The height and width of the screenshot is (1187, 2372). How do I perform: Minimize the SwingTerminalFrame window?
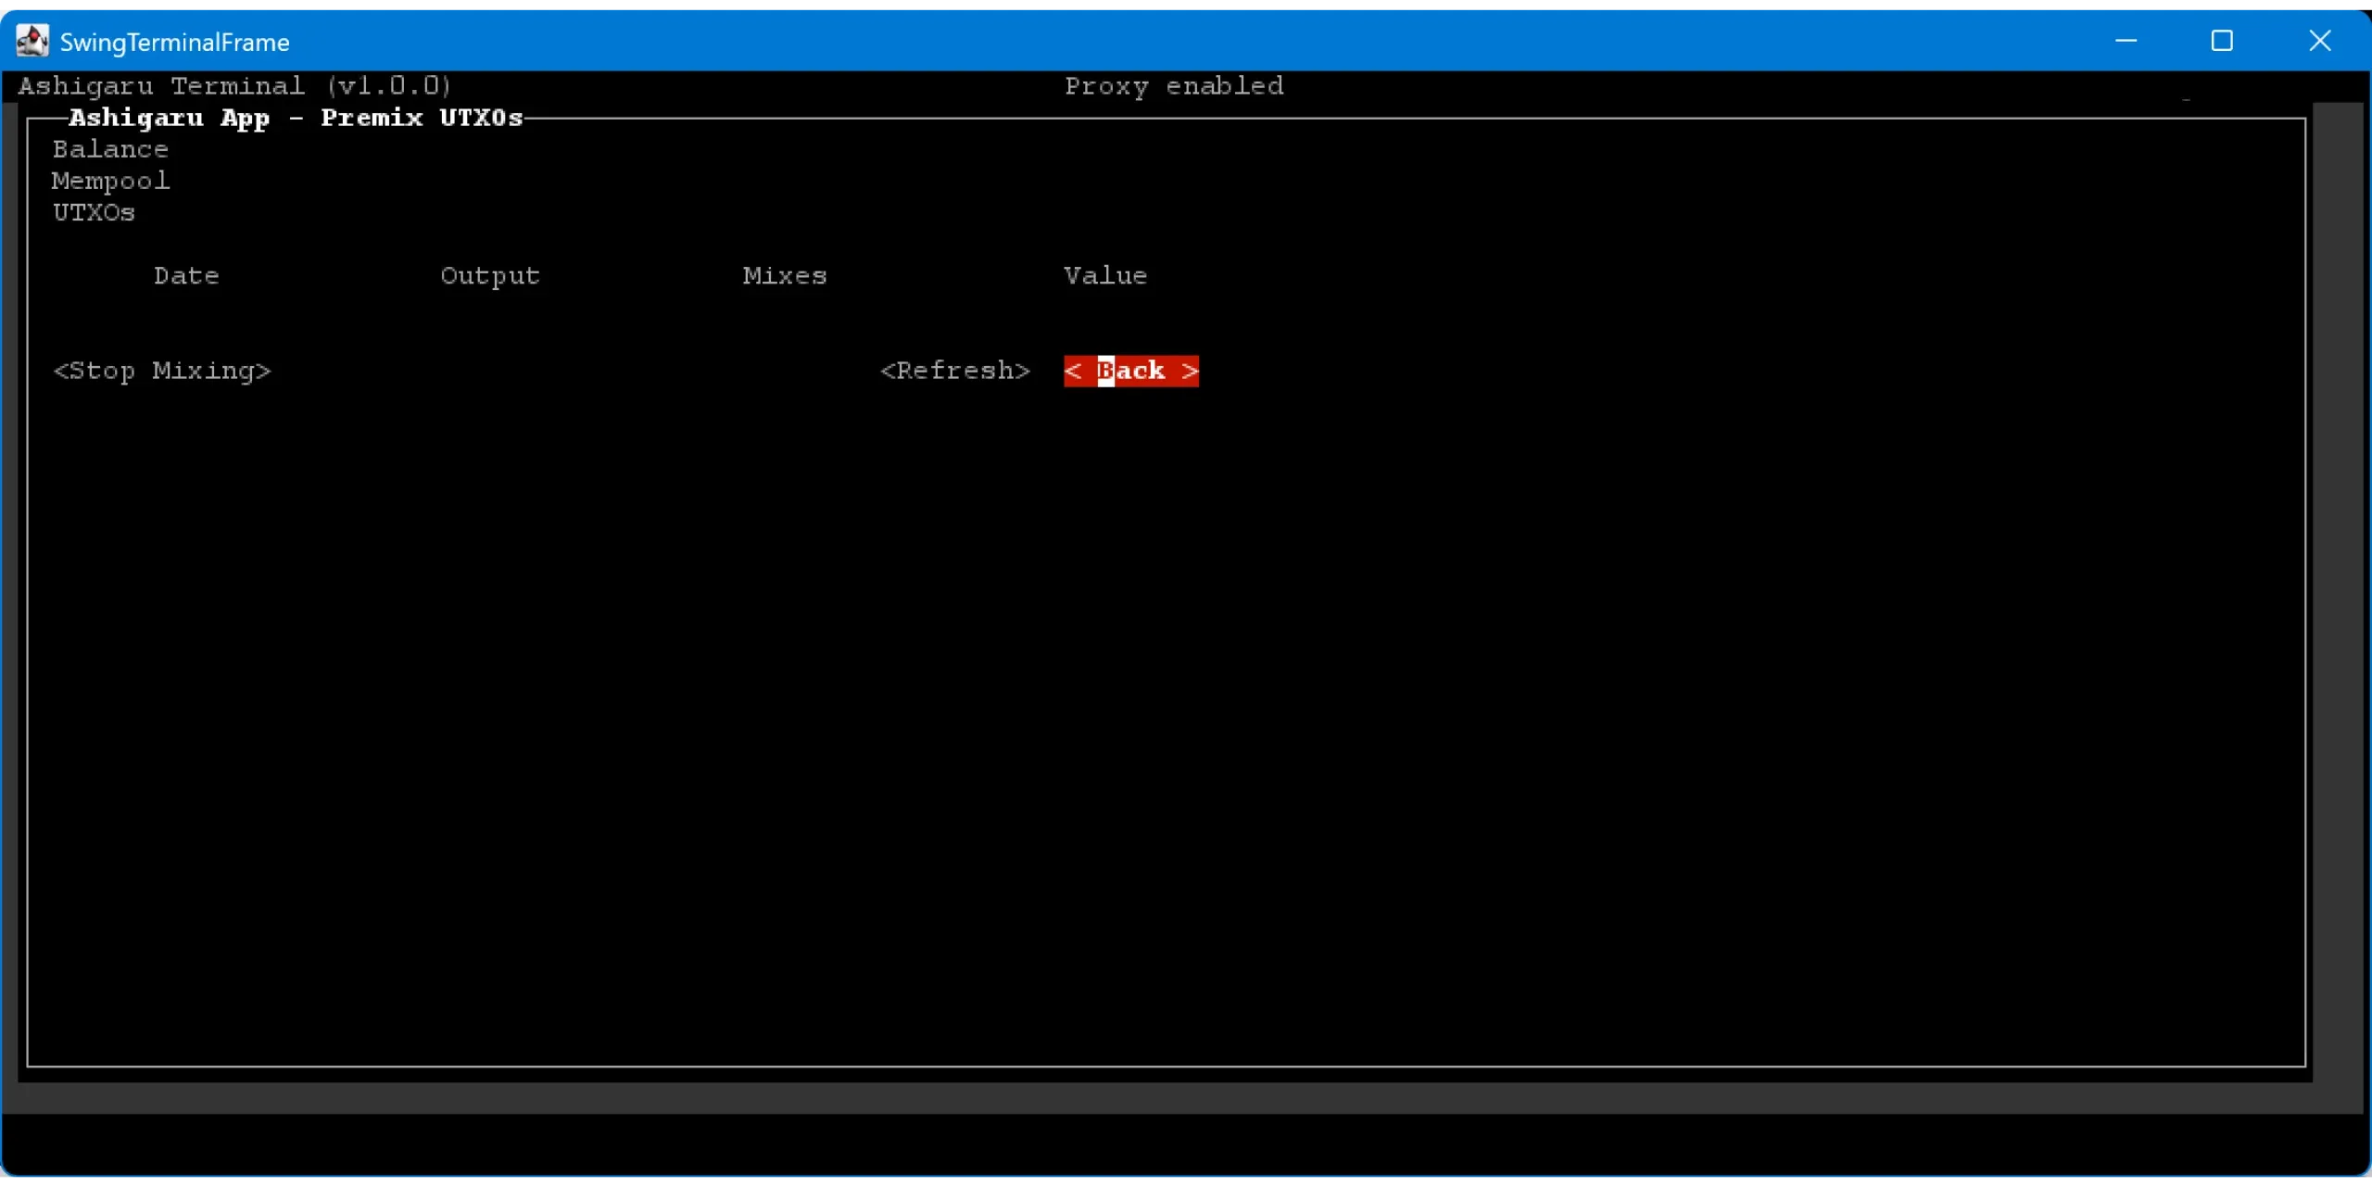coord(2126,41)
